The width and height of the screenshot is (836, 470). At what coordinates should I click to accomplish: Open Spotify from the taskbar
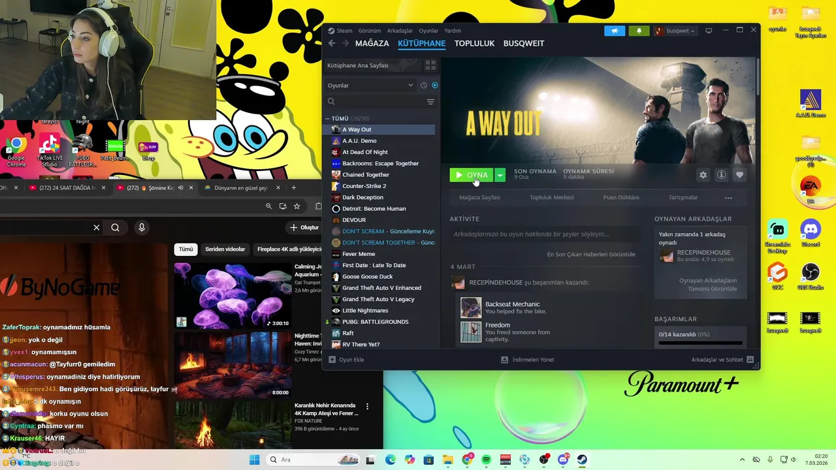[x=486, y=460]
